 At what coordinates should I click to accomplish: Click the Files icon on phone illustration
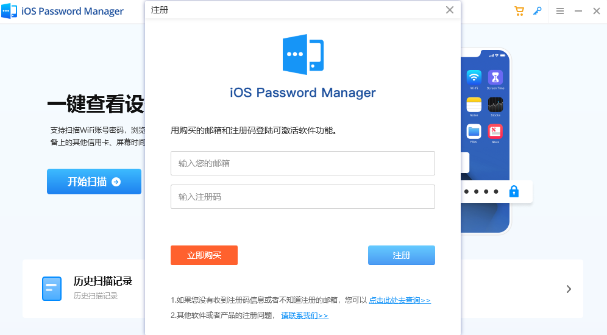pyautogui.click(x=474, y=132)
